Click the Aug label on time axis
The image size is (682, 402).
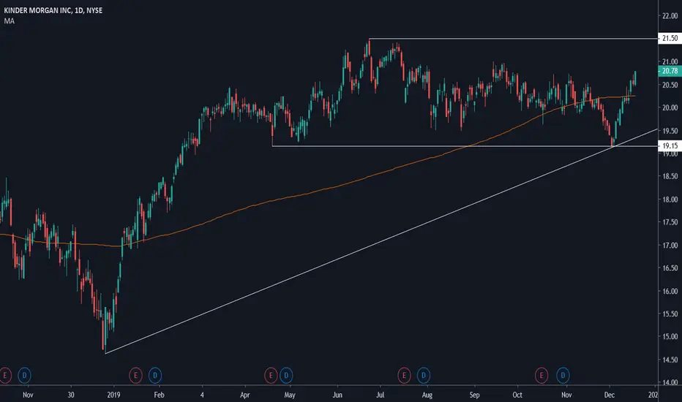point(427,395)
